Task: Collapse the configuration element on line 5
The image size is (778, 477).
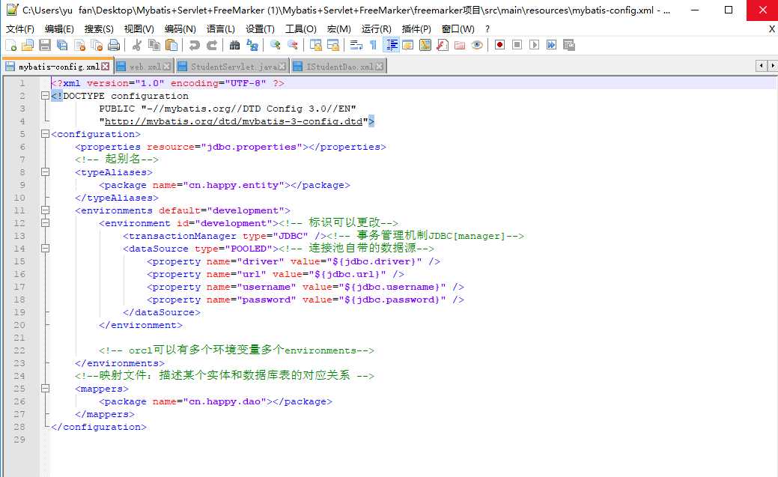Action: click(x=45, y=134)
